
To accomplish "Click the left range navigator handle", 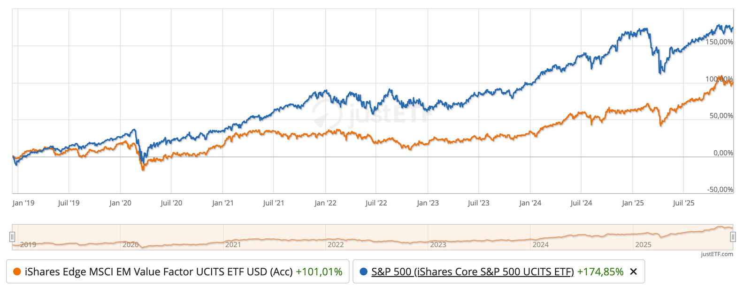I will pos(12,237).
